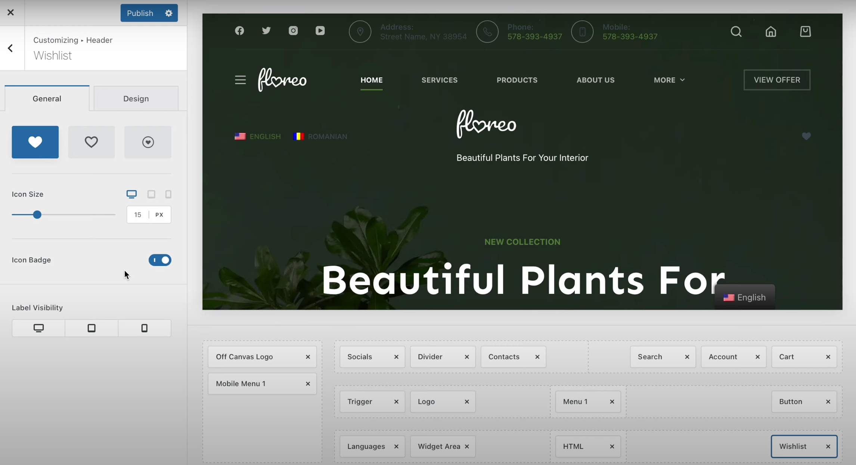Toggle desktop label visibility
This screenshot has width=856, height=465.
click(x=38, y=328)
